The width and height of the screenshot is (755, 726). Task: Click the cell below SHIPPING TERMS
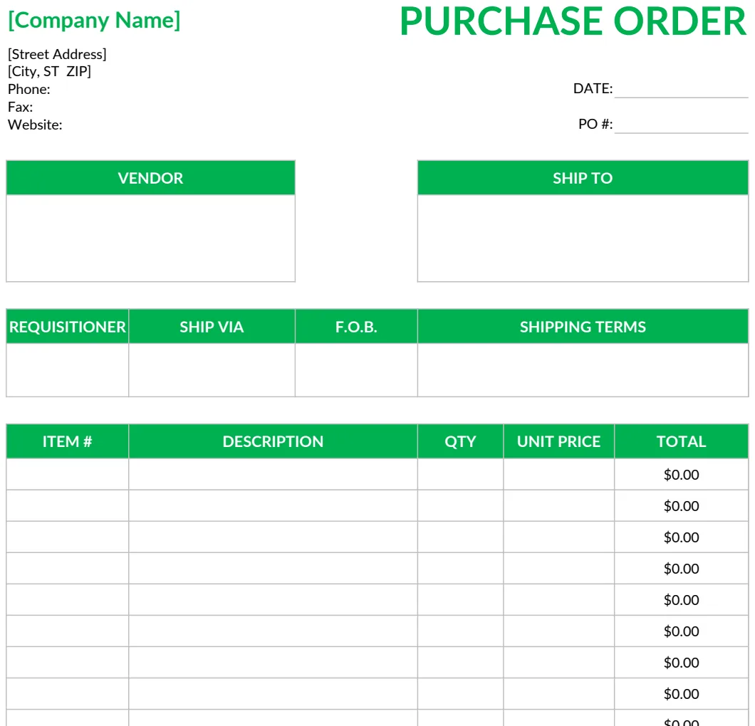[x=583, y=370]
